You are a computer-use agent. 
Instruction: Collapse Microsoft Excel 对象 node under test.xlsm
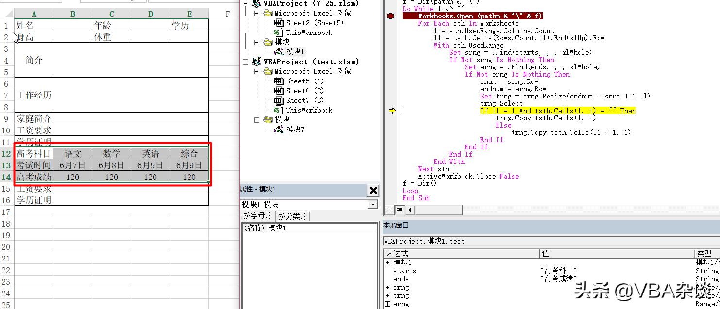coord(257,71)
